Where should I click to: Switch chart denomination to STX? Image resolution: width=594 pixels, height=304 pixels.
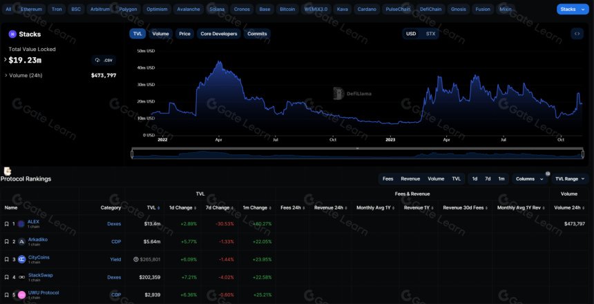[x=430, y=34]
